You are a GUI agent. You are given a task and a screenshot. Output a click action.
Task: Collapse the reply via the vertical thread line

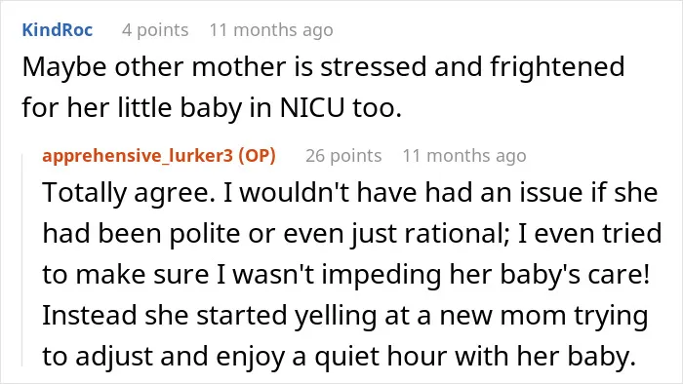[x=22, y=260]
